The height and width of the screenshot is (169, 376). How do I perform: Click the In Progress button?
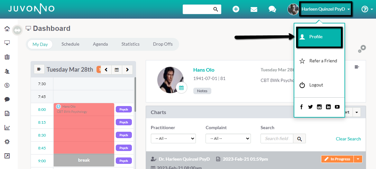click(337, 159)
